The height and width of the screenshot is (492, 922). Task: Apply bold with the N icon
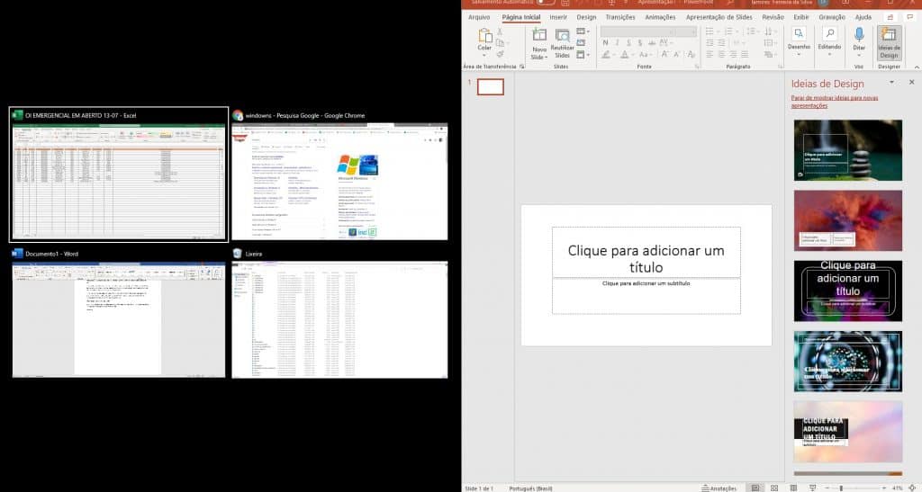coord(605,43)
